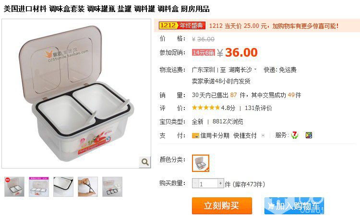Image resolution: width=360 pixels, height=218 pixels.
Task: Select the hand holding seal thumbnail
Action: (88, 186)
